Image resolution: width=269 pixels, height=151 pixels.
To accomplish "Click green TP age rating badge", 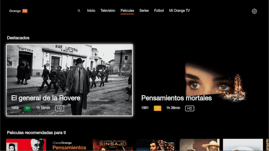I will pyautogui.click(x=27, y=108).
